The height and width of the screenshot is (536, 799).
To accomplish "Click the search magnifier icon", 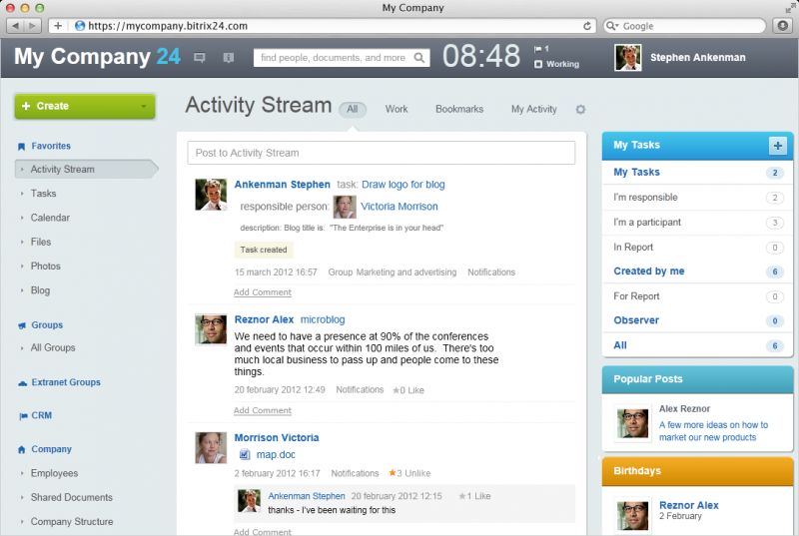I will click(418, 58).
